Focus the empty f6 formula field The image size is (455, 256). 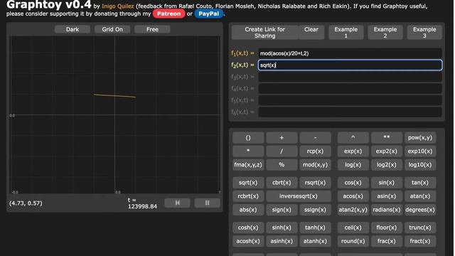point(350,112)
